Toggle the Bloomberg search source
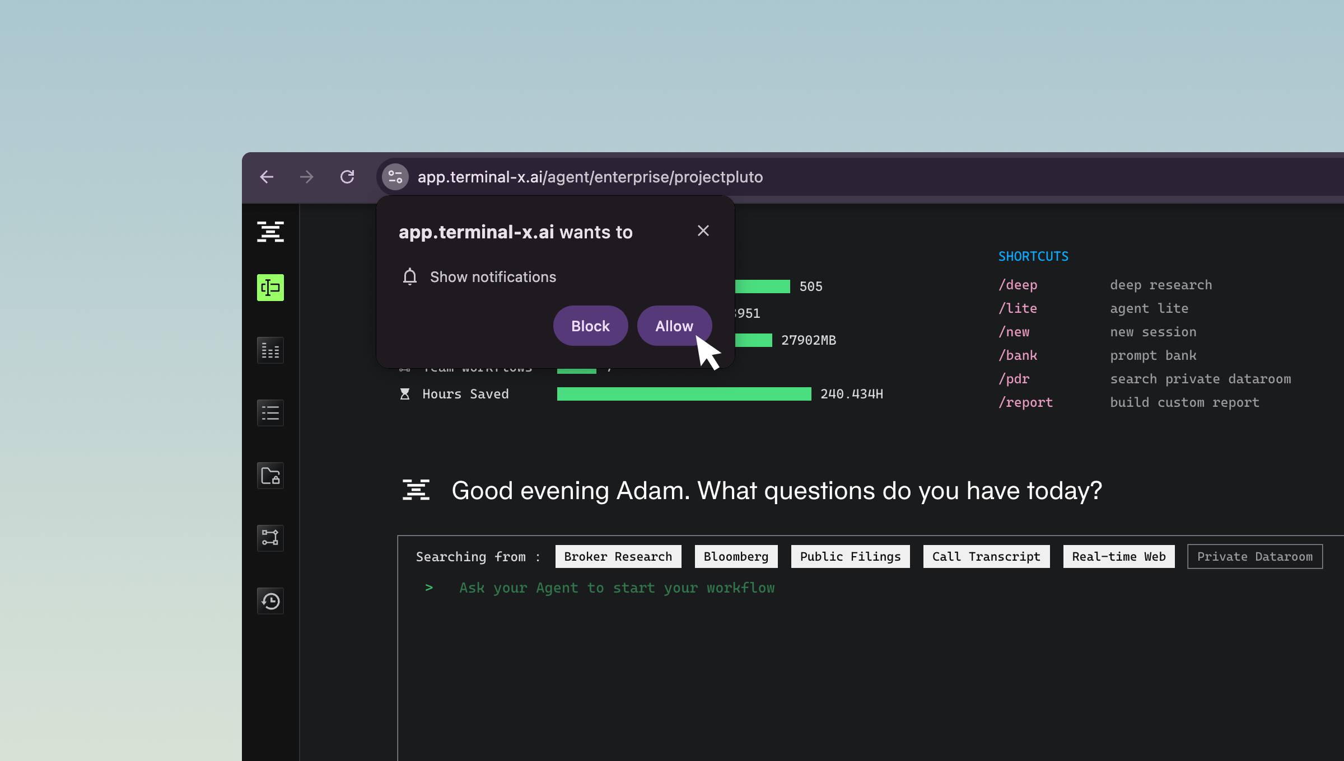The image size is (1344, 761). (x=736, y=556)
